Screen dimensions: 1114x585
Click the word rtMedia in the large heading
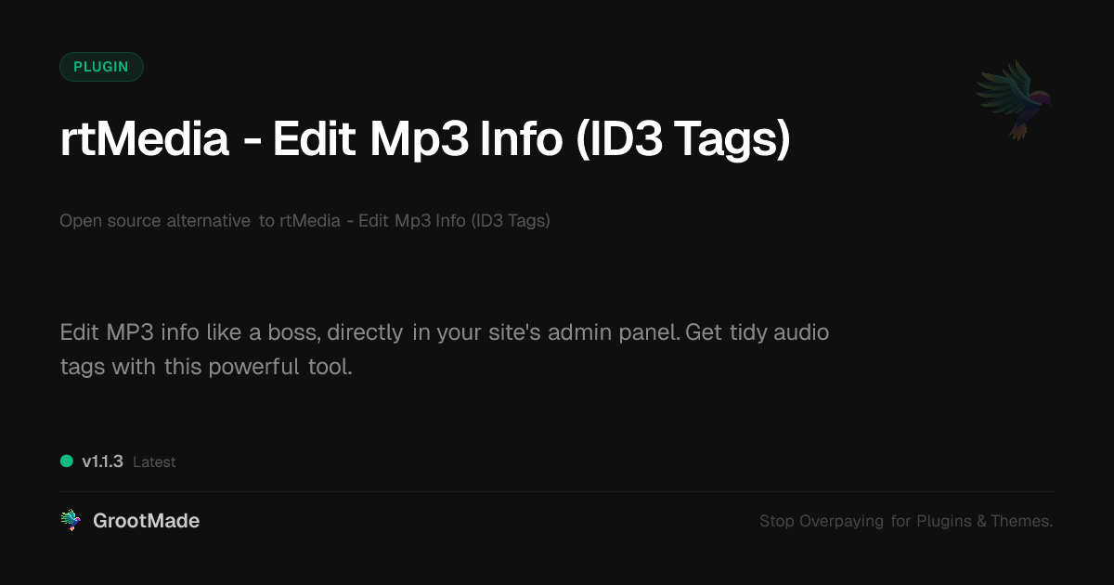point(144,138)
